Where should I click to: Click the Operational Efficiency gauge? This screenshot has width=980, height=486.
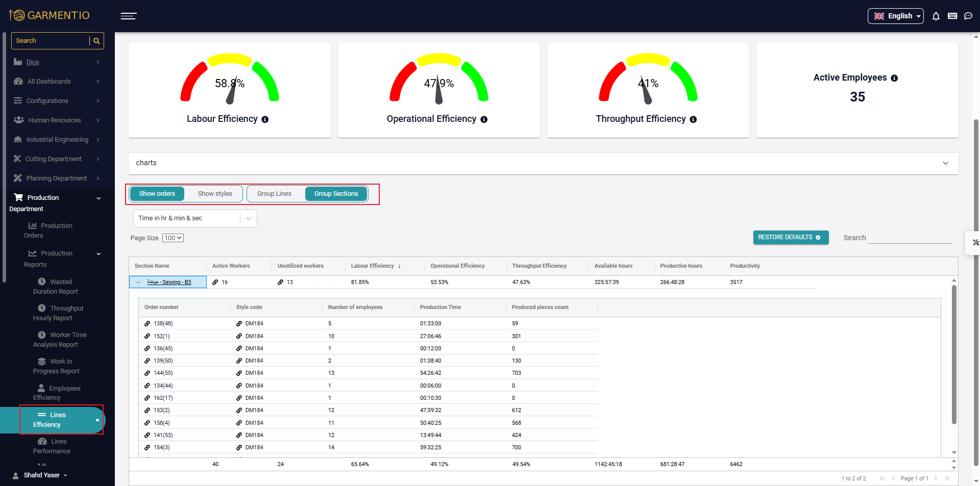coord(439,78)
